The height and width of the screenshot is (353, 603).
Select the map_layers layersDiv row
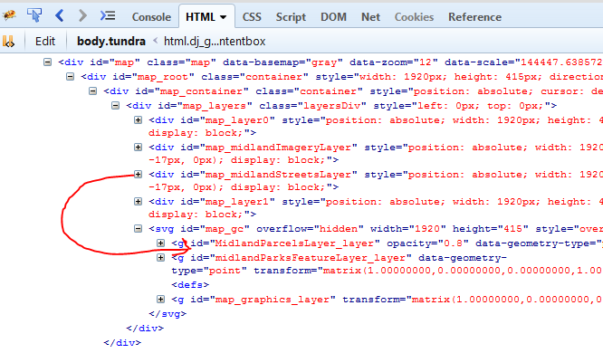(341, 106)
